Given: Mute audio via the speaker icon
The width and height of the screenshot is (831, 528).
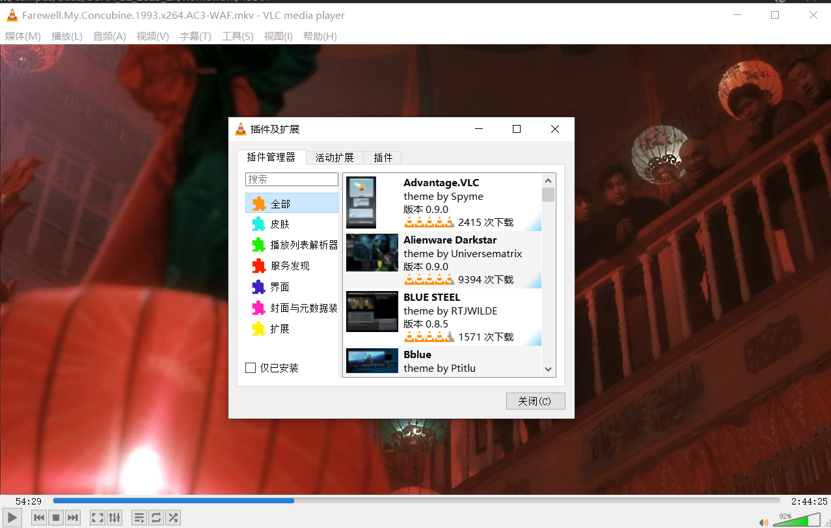Looking at the screenshot, I should tap(763, 521).
